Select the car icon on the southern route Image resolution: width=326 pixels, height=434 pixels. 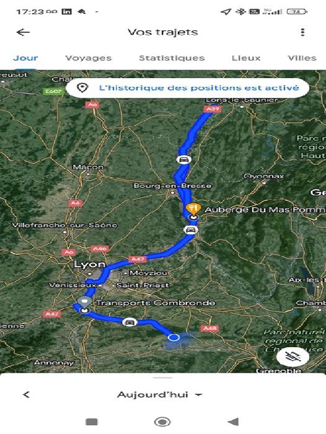[x=130, y=322]
